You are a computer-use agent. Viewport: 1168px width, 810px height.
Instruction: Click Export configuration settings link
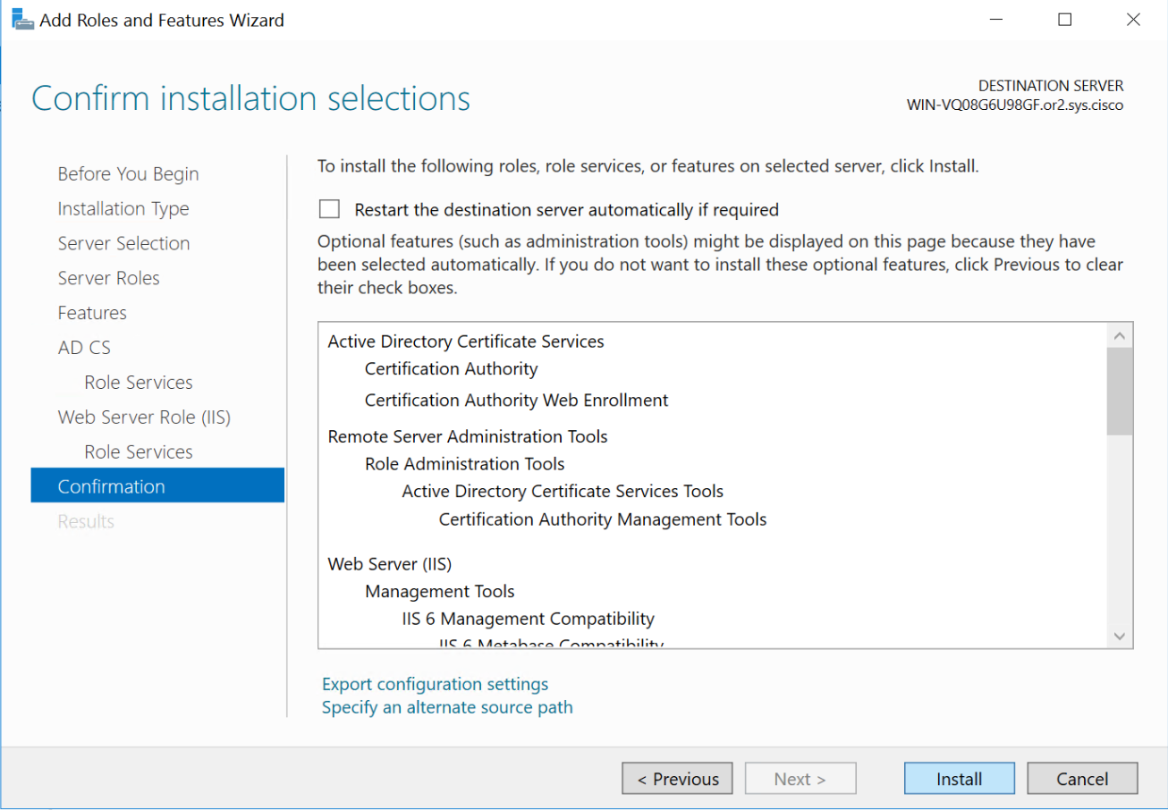435,684
